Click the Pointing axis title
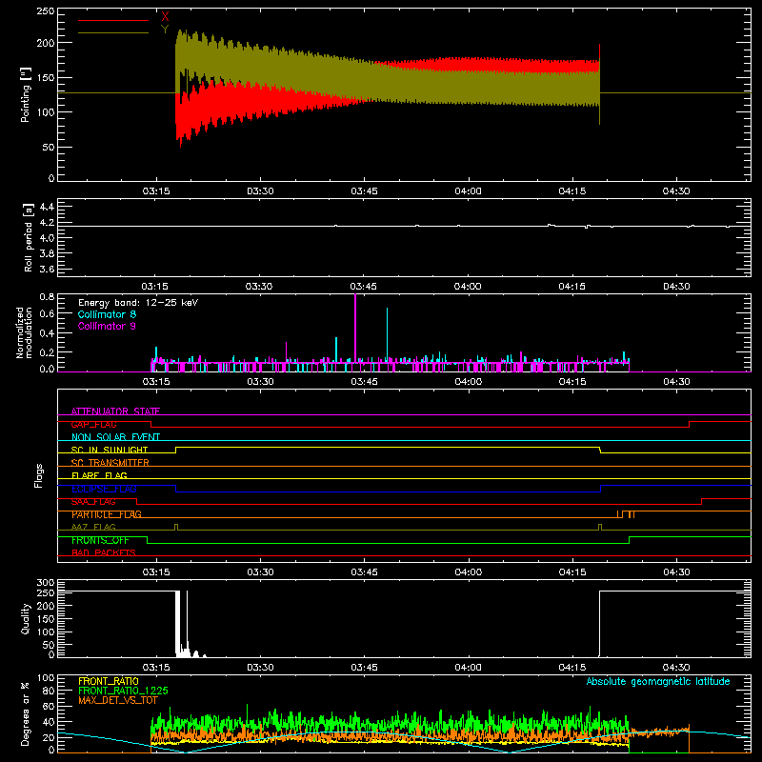 point(26,94)
